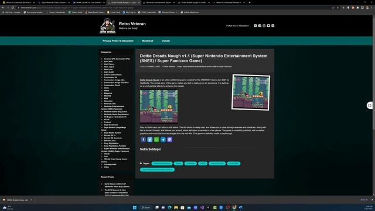Open the Twitter icon in site header
The image size is (375, 211).
tap(268, 26)
